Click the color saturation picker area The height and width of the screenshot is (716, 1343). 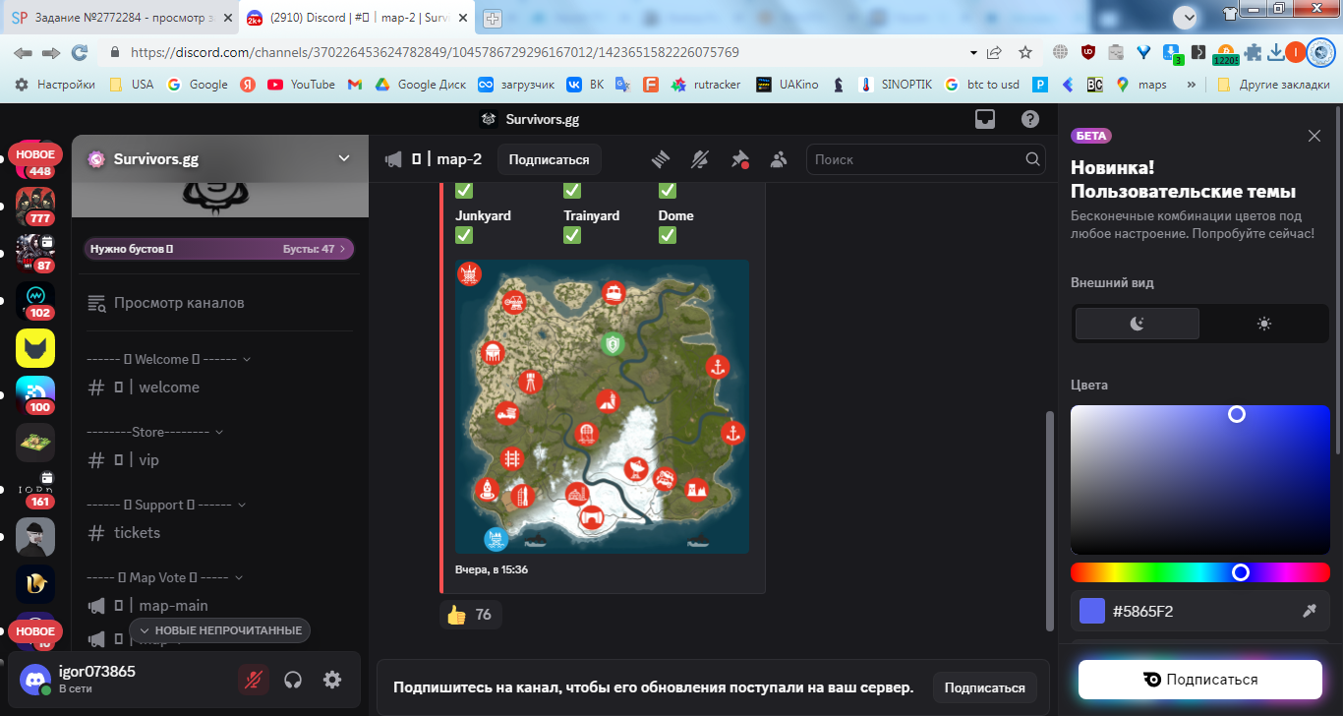(x=1200, y=480)
